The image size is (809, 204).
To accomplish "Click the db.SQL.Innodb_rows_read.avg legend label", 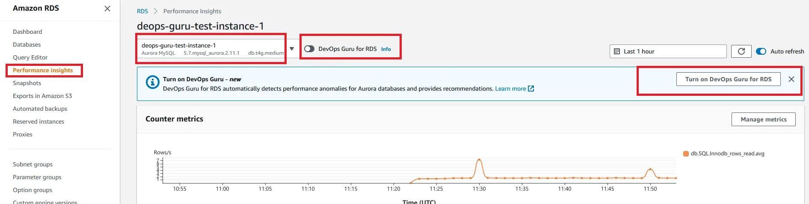I will 727,154.
